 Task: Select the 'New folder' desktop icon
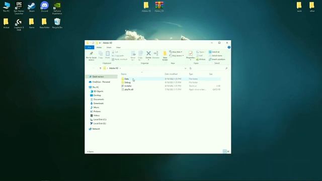point(44,23)
